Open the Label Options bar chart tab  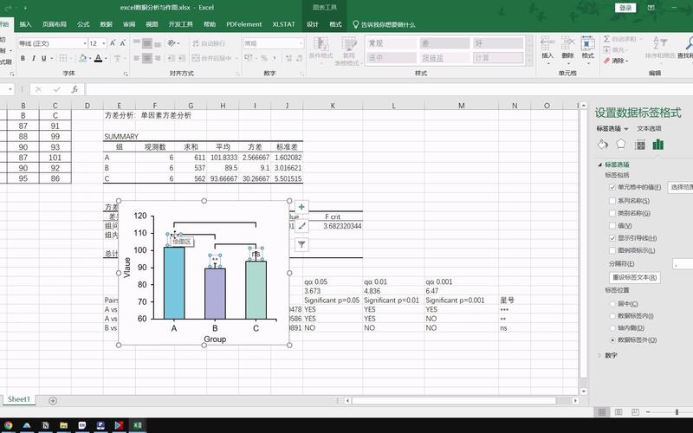coord(658,145)
